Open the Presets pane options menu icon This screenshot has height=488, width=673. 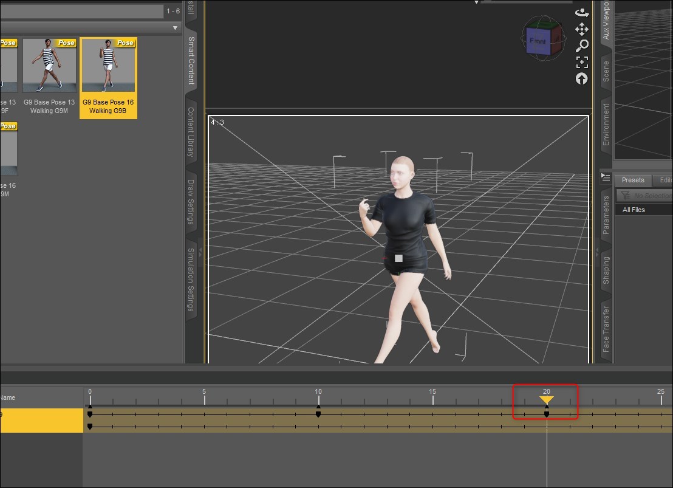pos(606,177)
